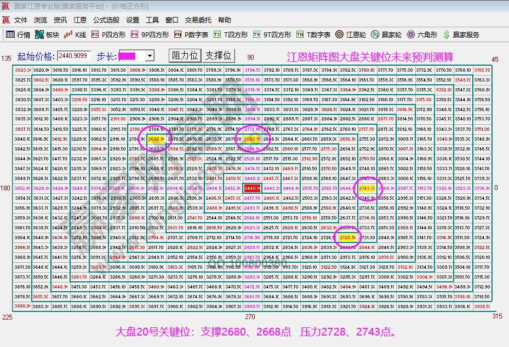This screenshot has width=509, height=347.
Task: Click the starting price input field
Action: tap(72, 55)
